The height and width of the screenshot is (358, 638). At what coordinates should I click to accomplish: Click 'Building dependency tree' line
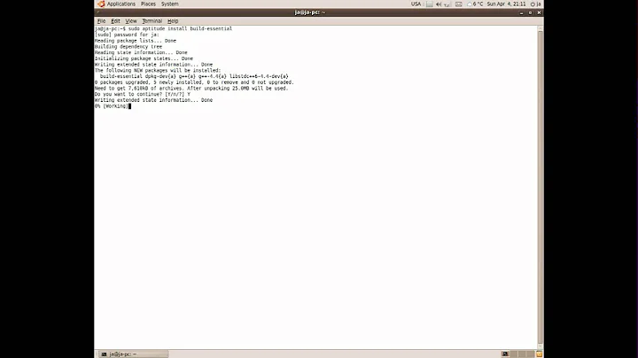pyautogui.click(x=128, y=46)
